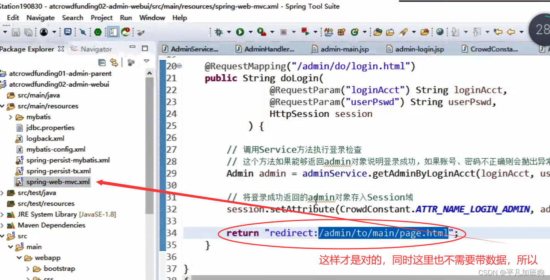Click the Back navigation arrow icon
The image size is (550, 280).
511,32
